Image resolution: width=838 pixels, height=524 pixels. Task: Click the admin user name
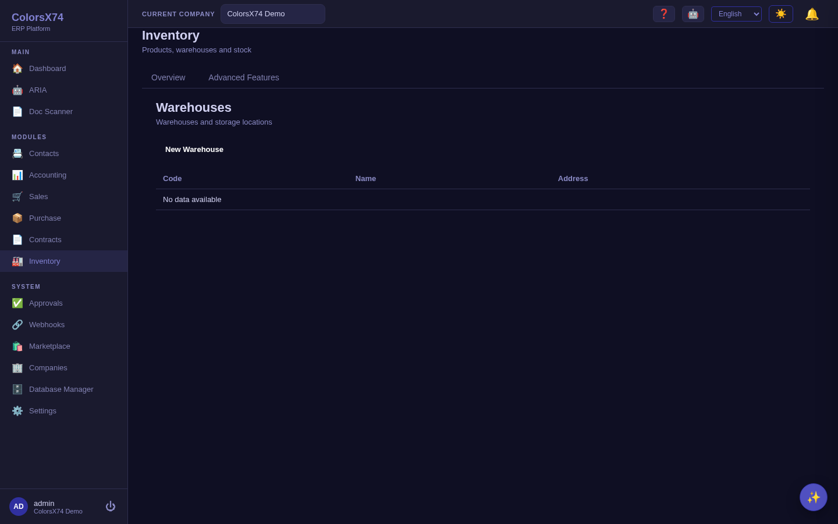pos(44,504)
